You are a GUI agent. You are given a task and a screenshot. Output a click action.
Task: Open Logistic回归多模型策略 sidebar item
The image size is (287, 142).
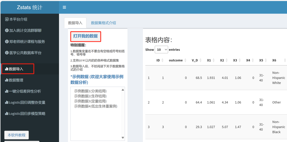[x=25, y=114]
